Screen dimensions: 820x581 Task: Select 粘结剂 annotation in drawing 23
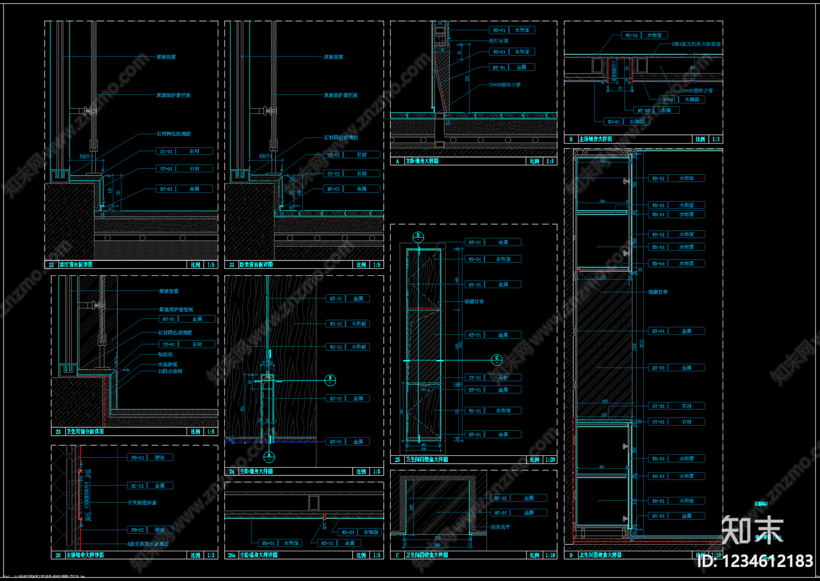tap(165, 354)
